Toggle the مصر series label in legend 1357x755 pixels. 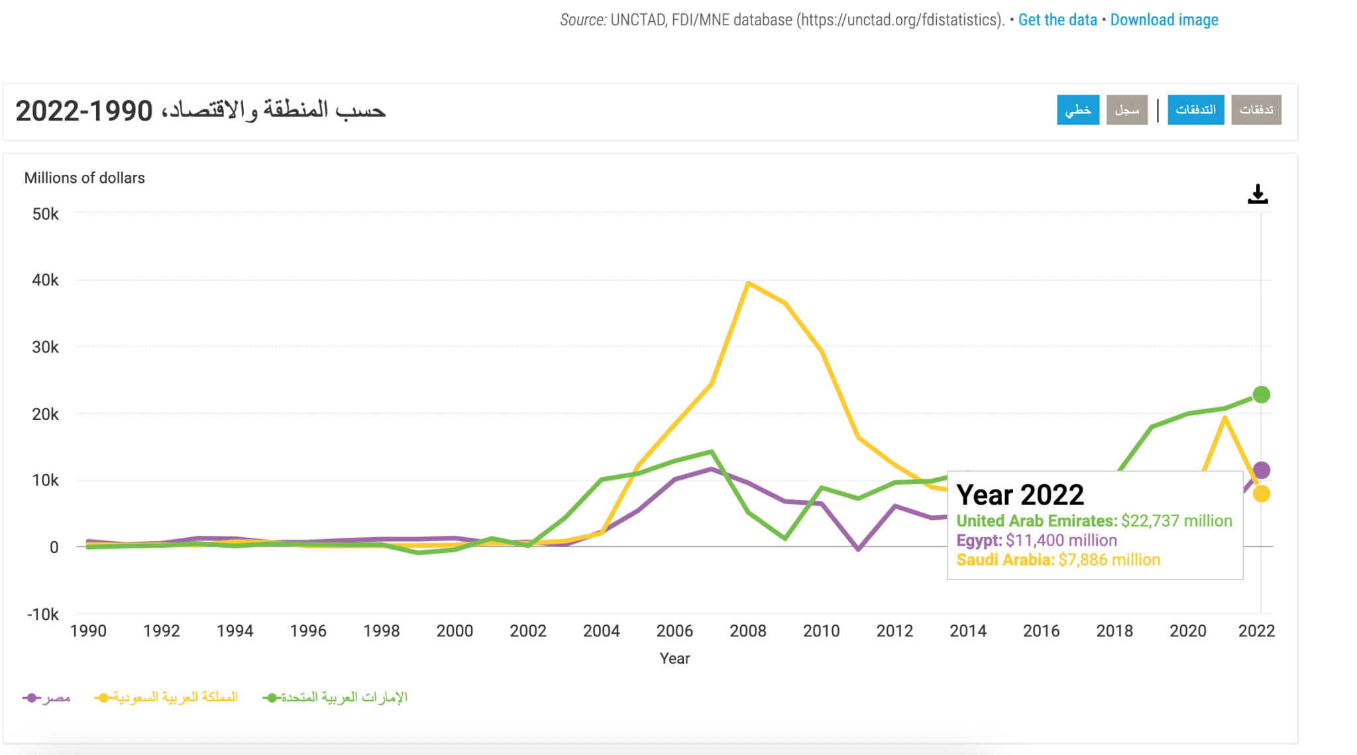click(56, 697)
